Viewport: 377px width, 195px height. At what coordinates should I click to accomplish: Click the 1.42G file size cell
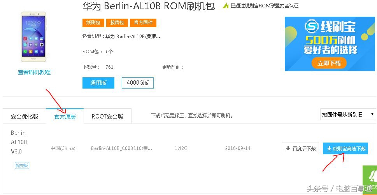coord(181,148)
